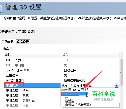Select the 平滑处理 - 模式 row
This screenshot has height=109, width=126.
point(32,95)
